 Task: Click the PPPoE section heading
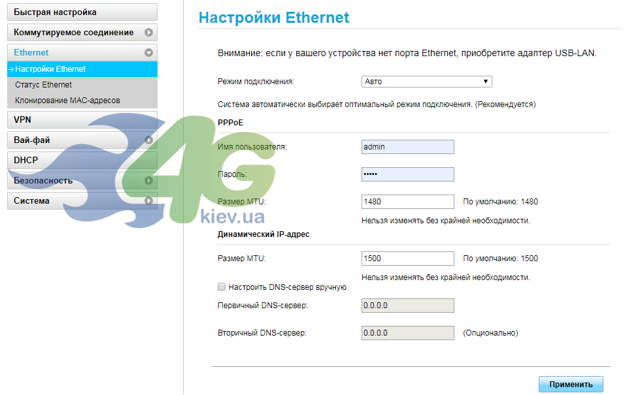point(230,123)
